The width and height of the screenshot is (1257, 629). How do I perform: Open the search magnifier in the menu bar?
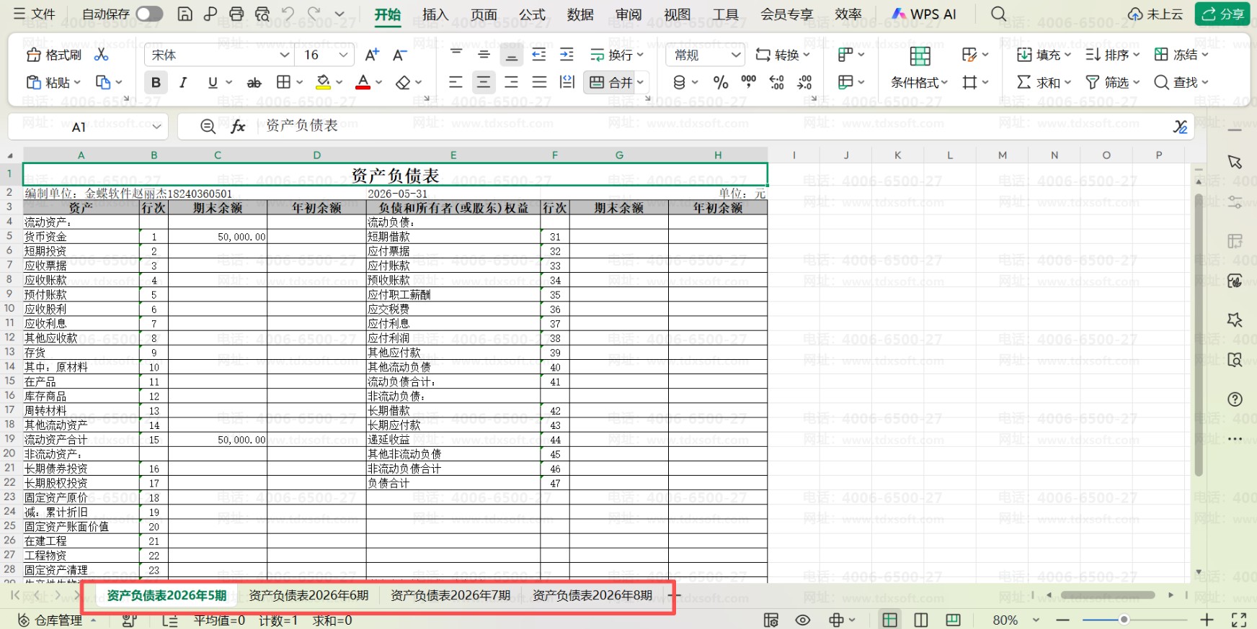tap(998, 14)
